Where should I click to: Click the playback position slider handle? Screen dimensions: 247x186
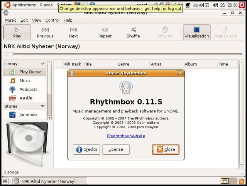click(x=9, y=54)
